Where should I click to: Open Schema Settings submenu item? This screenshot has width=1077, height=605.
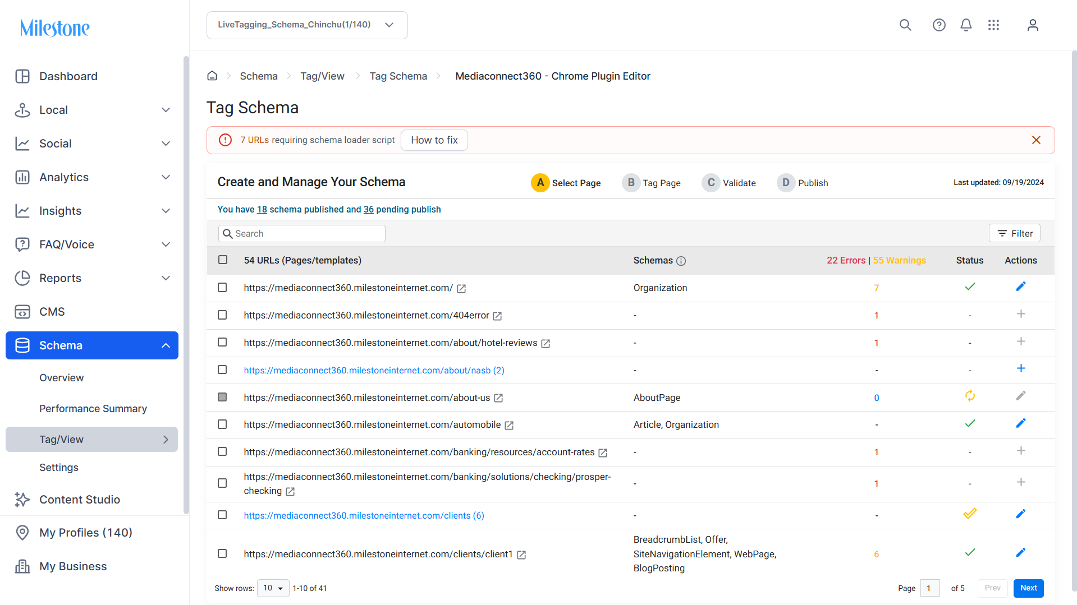[x=59, y=468]
